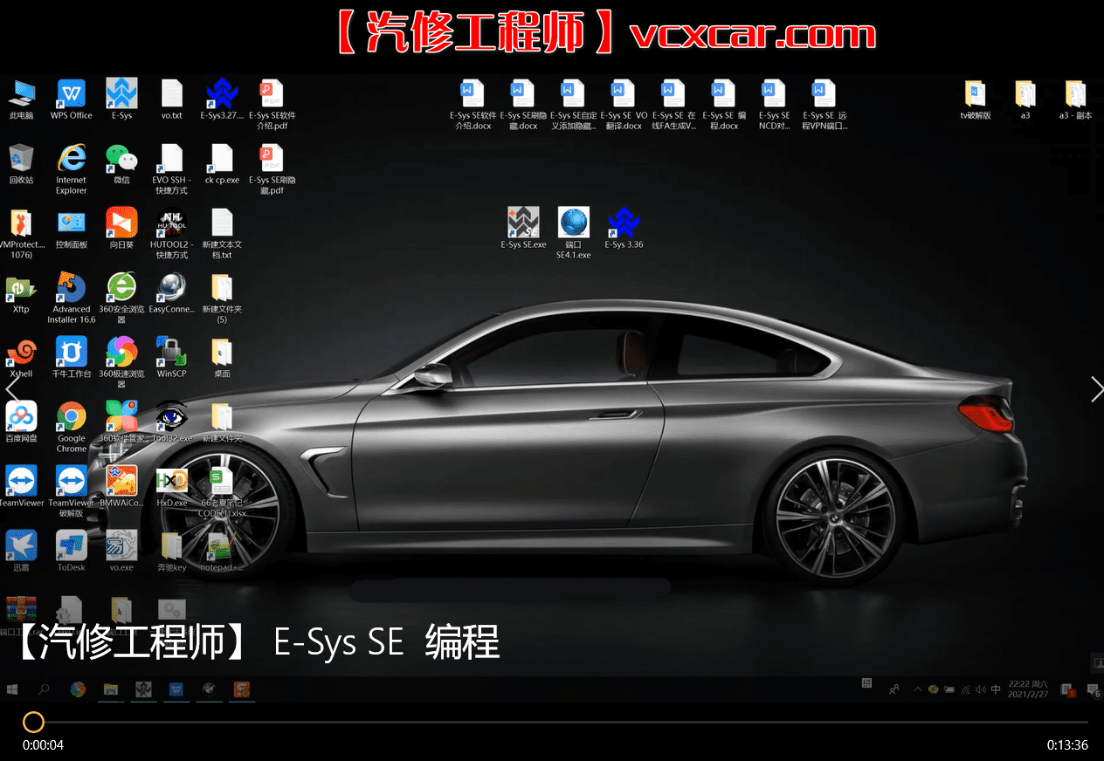Launch the HxD.exe hex editor
This screenshot has height=761, width=1104.
coord(171,480)
